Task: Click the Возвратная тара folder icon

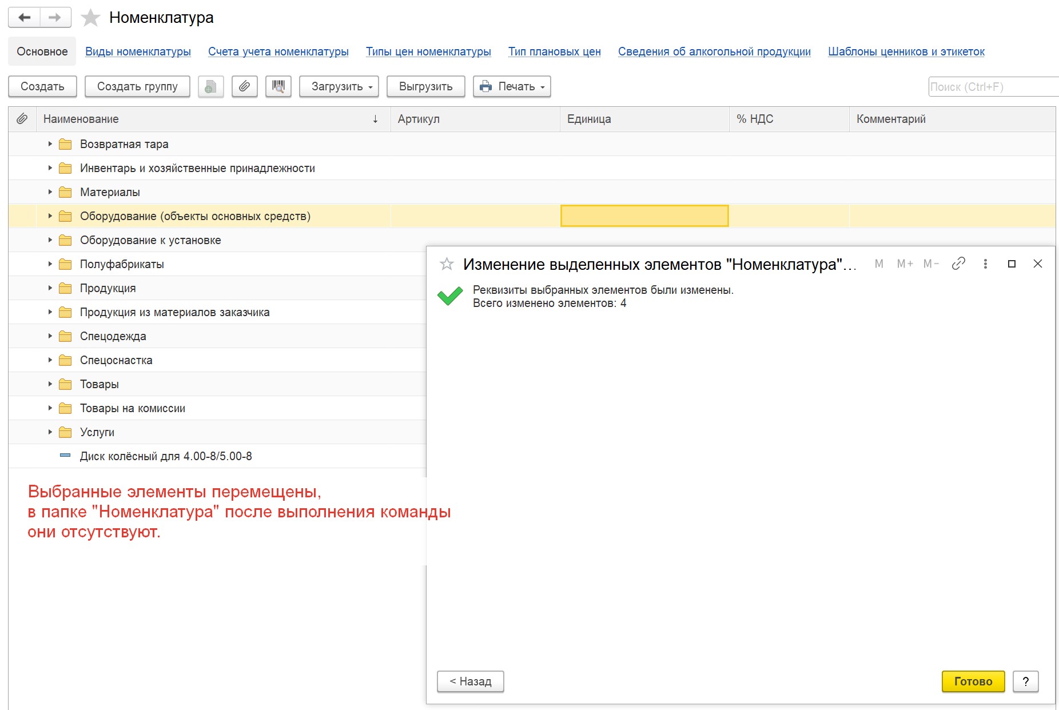Action: (x=66, y=144)
